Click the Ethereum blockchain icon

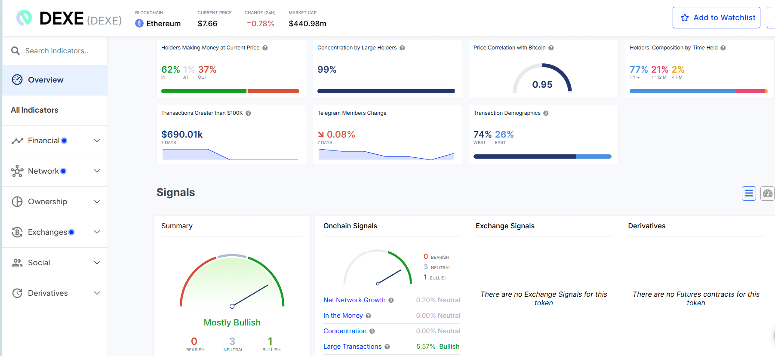139,23
